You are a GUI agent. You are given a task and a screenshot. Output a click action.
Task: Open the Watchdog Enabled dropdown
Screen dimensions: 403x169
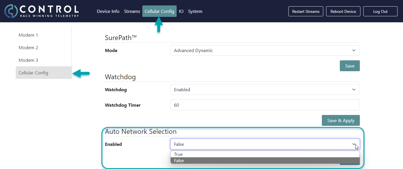pyautogui.click(x=265, y=90)
